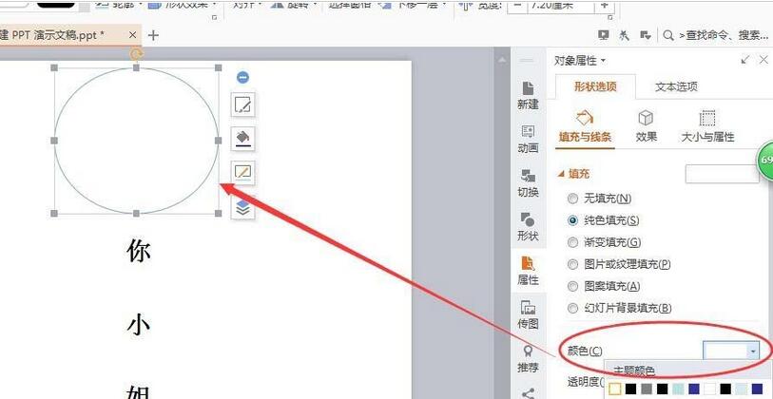The image size is (773, 399).
Task: Select the 纯色填充(S) radio button
Action: click(572, 220)
